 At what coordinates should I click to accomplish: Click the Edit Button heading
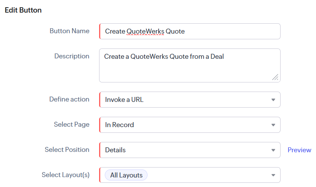pyautogui.click(x=23, y=10)
